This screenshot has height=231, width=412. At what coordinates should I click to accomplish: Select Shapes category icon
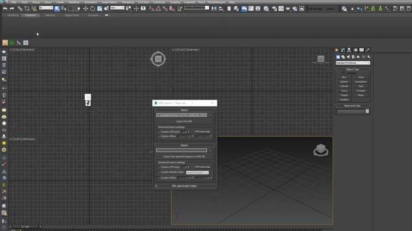343,57
